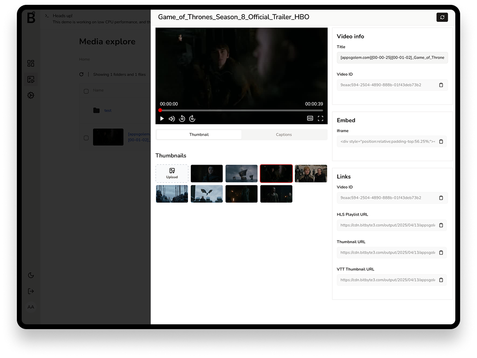Image resolution: width=477 pixels, height=358 pixels.
Task: Toggle HQ playback quality
Action: click(x=310, y=118)
